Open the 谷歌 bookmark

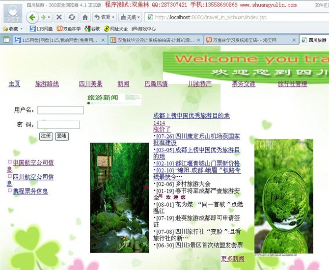[92, 29]
